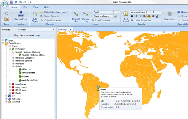Screen dimensions: 188x119
Task: Select the arrow pointer tool
Action: [x=7, y=19]
